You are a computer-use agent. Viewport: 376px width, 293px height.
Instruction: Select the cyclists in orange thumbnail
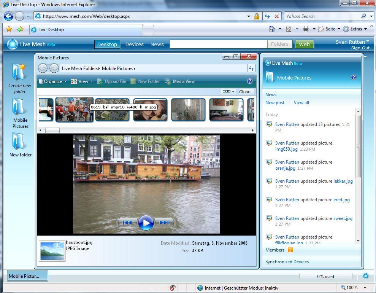coord(75,110)
